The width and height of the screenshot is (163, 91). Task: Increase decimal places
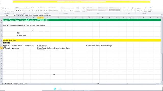(x=70, y=10)
